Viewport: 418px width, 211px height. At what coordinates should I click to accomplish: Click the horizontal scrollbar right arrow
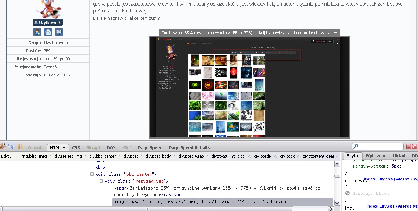331,208
